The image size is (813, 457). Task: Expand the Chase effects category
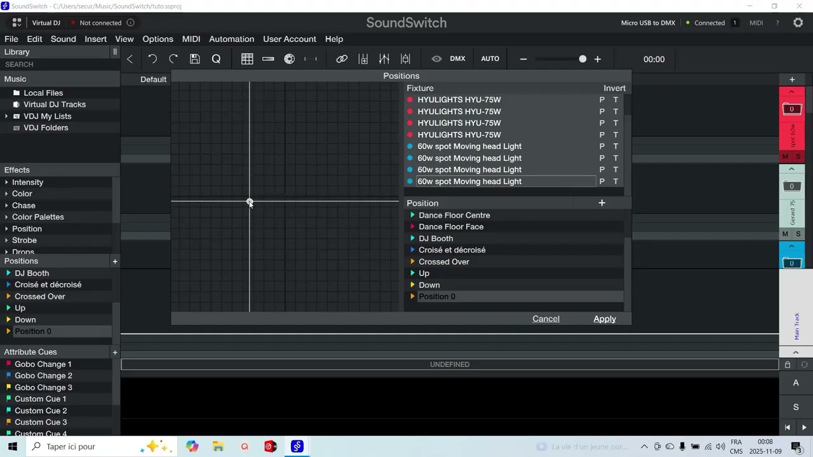[x=7, y=206]
